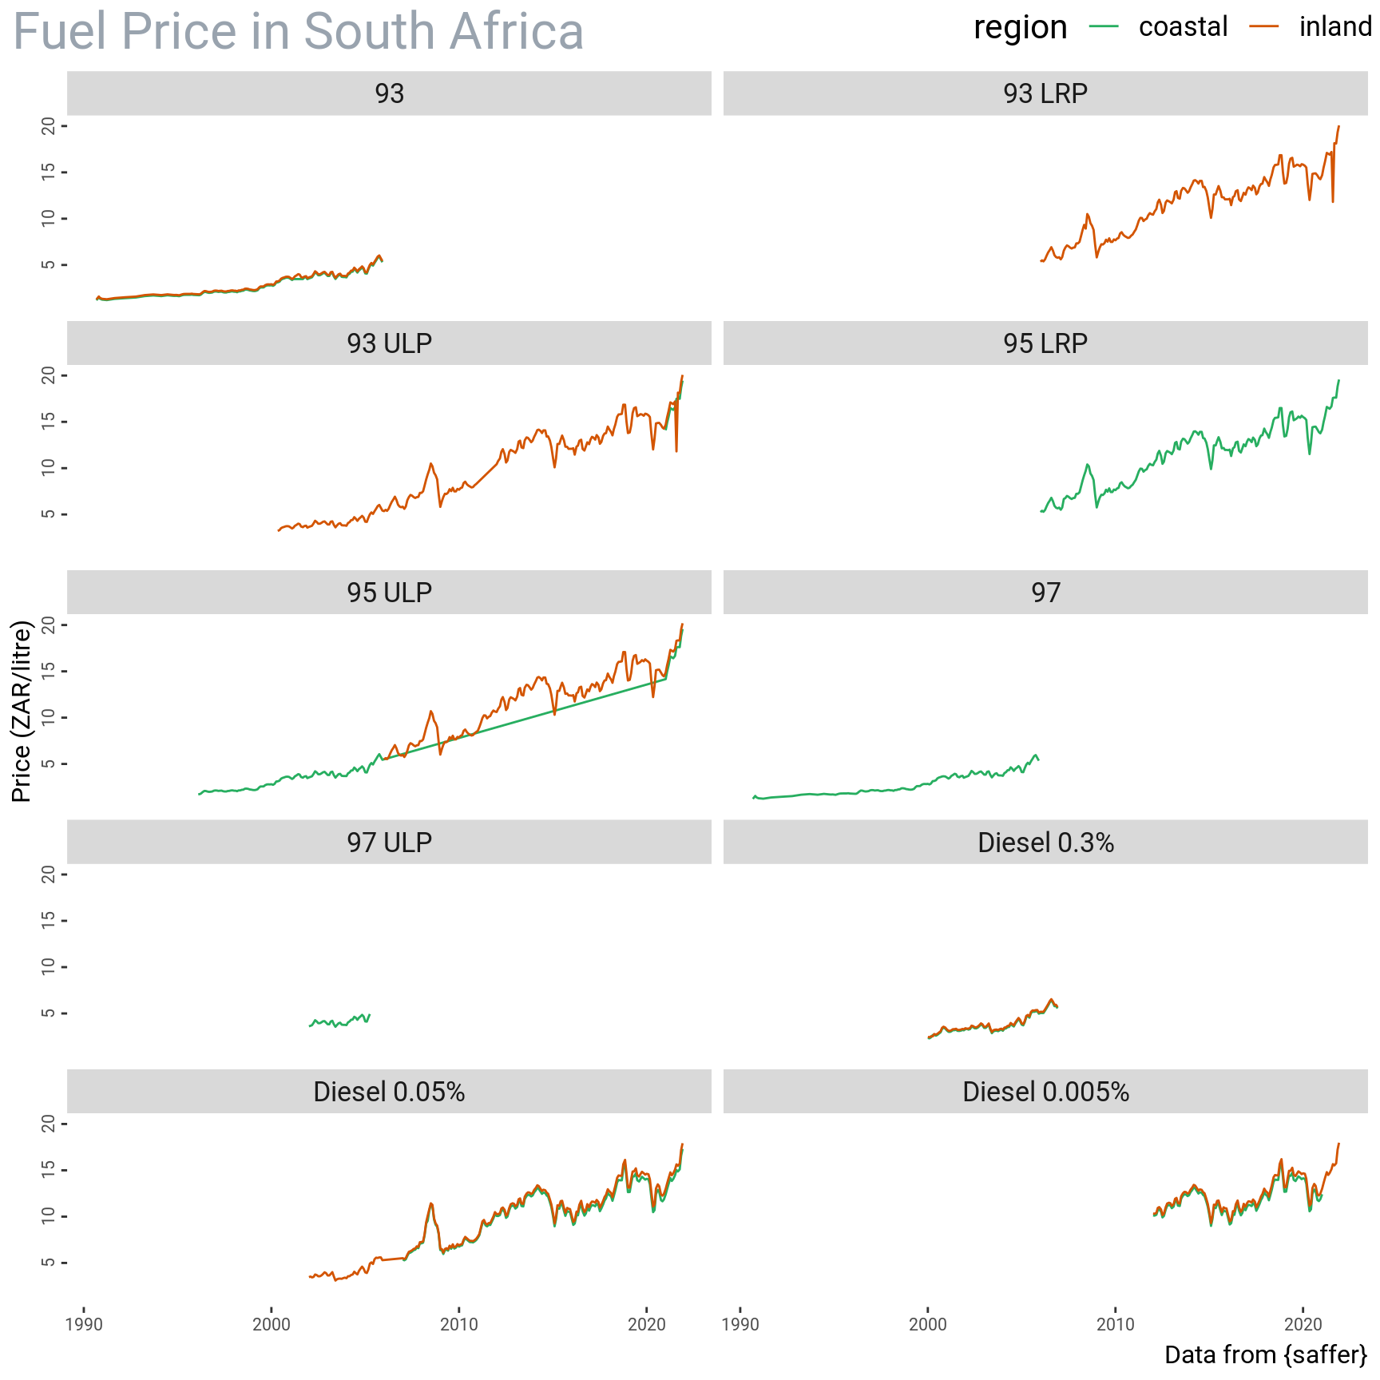Pick the "97 ULP" facet header
This screenshot has height=1380, width=1380.
(389, 843)
